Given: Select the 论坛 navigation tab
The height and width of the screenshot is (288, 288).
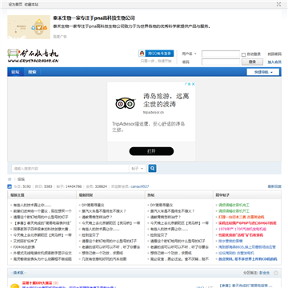Looking at the screenshot, I should point(15,72).
